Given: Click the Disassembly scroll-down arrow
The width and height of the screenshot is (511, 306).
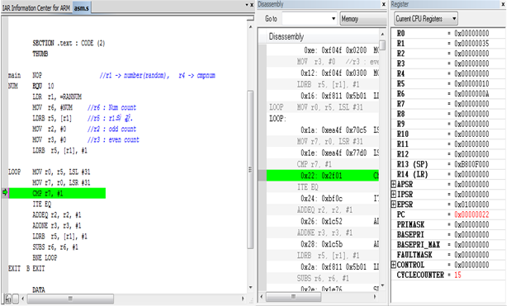Looking at the screenshot, I should (x=382, y=285).
